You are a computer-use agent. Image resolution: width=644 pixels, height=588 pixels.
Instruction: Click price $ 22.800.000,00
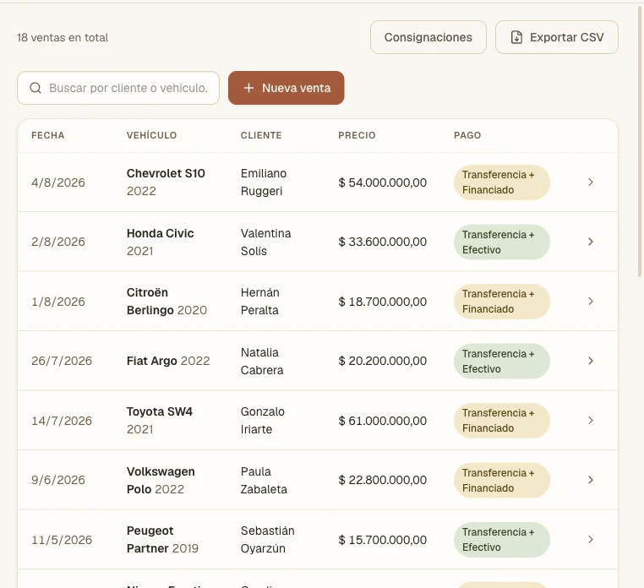(382, 480)
